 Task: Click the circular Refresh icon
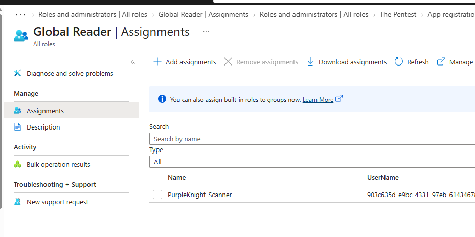399,62
